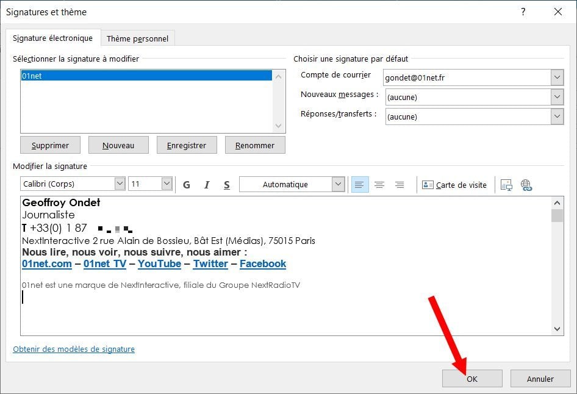Viewport: 577px width, 394px height.
Task: Click the YouTube link in signature
Action: click(x=159, y=263)
